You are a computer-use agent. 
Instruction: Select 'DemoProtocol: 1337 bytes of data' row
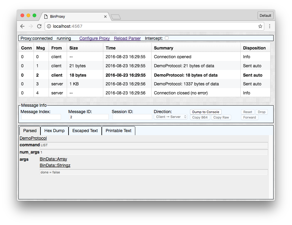click(144, 84)
